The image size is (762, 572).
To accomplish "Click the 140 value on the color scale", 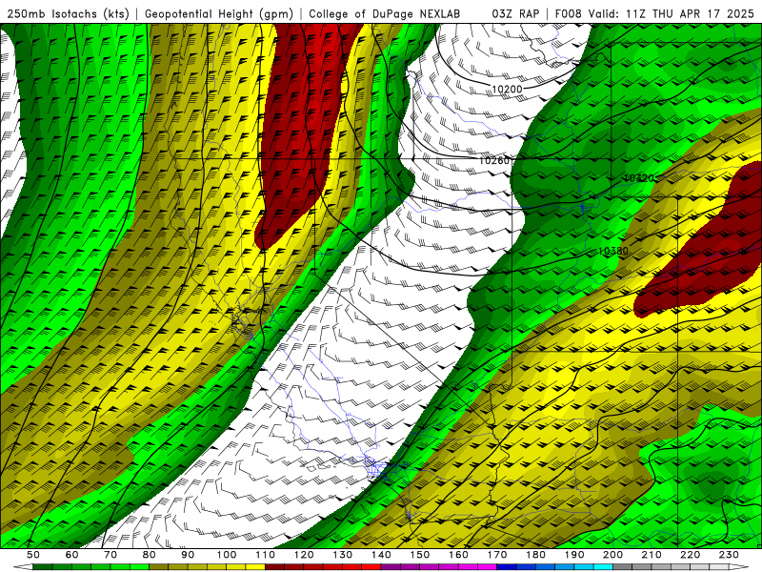I will pos(381,555).
